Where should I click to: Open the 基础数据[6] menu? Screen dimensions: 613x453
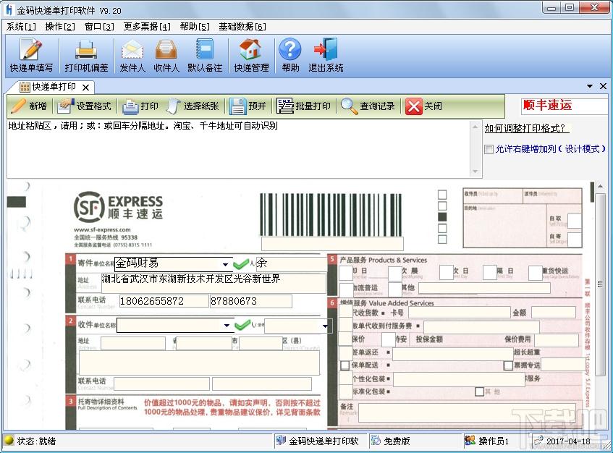(242, 27)
